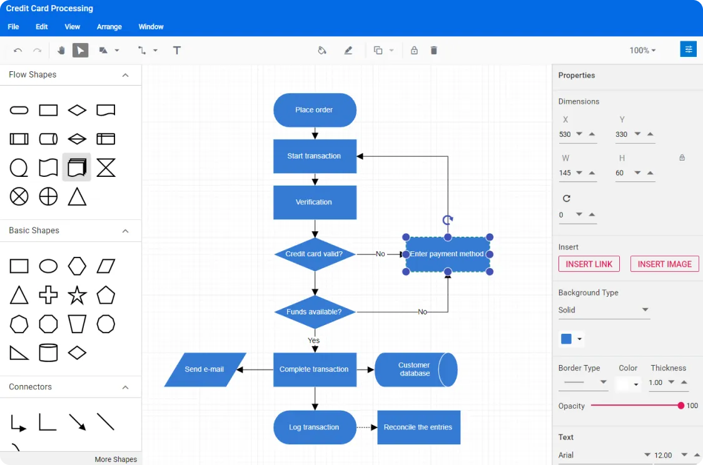
Task: Click the Delete shape trash icon
Action: [433, 50]
